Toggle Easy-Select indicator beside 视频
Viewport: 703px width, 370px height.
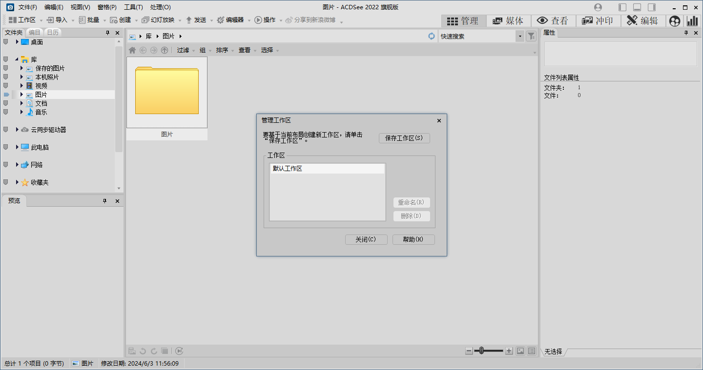6,86
